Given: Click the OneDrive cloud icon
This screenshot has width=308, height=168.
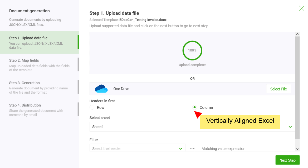Looking at the screenshot, I should point(101,89).
